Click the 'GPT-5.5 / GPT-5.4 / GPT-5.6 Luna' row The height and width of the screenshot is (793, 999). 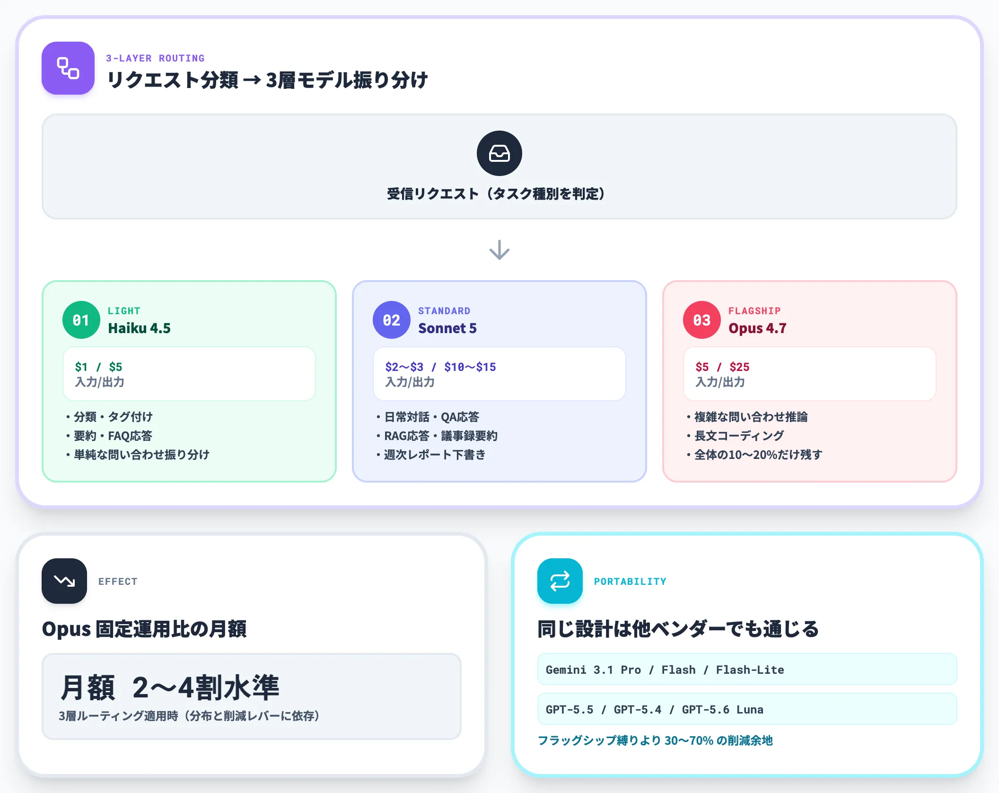click(x=747, y=709)
